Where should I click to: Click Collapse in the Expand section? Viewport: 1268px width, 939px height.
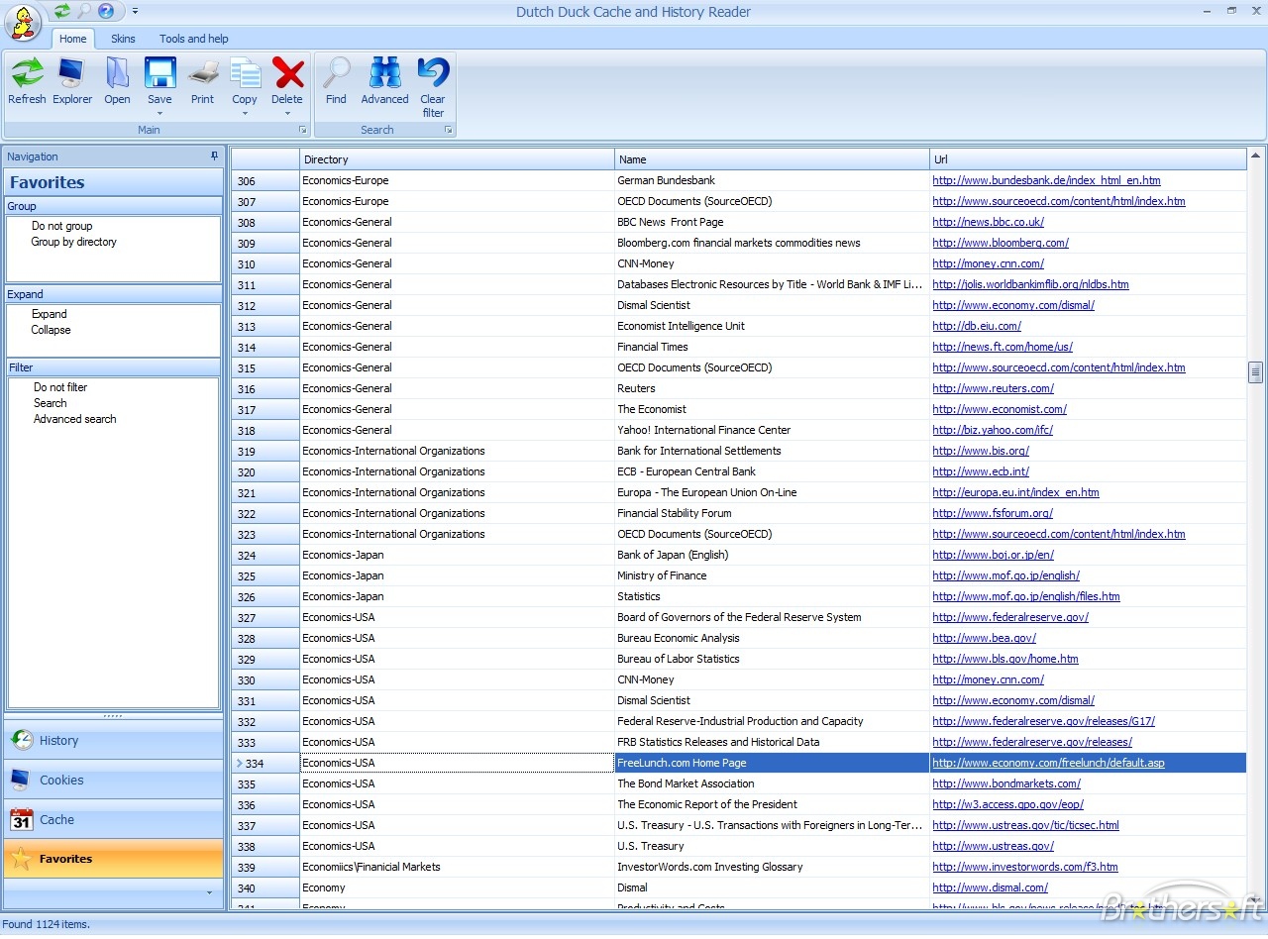click(51, 330)
